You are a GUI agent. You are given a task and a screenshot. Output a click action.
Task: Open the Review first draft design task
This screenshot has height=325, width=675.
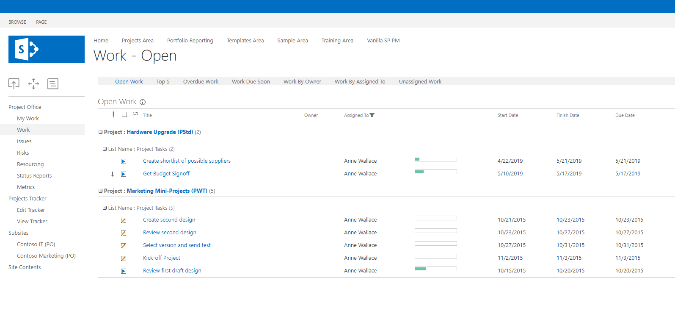click(172, 271)
